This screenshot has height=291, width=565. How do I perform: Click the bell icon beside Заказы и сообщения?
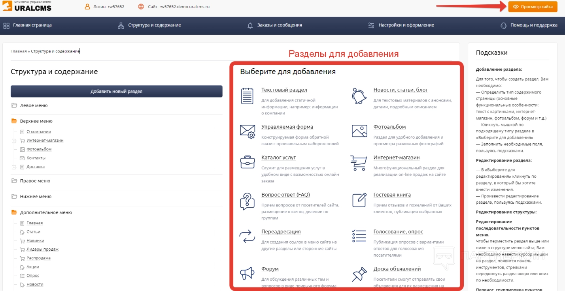250,25
